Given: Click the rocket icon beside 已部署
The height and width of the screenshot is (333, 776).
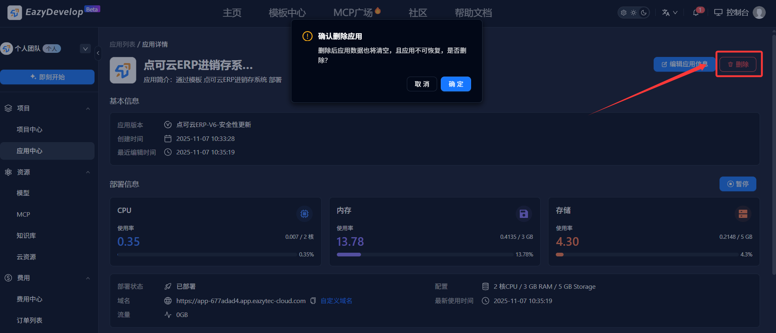Looking at the screenshot, I should 168,287.
